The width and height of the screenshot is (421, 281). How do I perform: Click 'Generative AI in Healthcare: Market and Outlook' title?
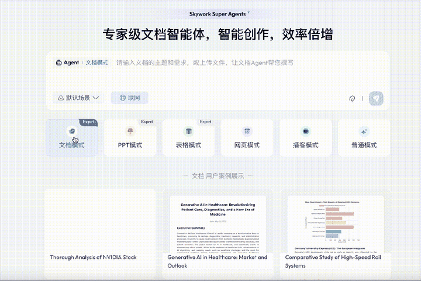(x=218, y=261)
